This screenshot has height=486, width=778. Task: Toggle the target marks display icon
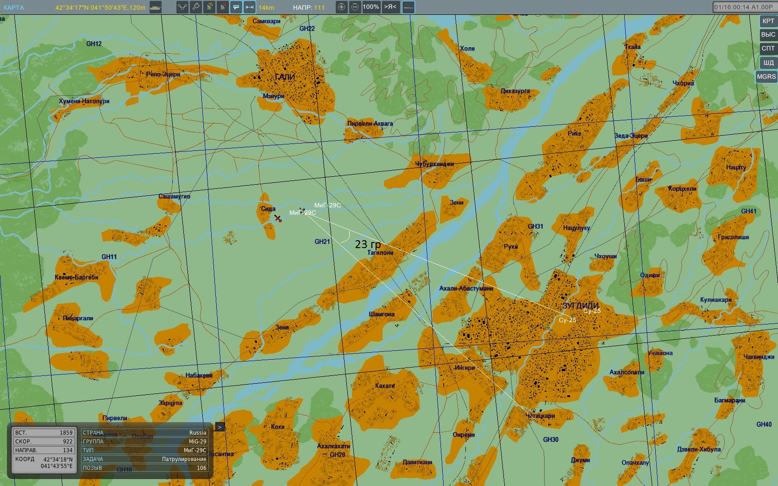[x=196, y=7]
